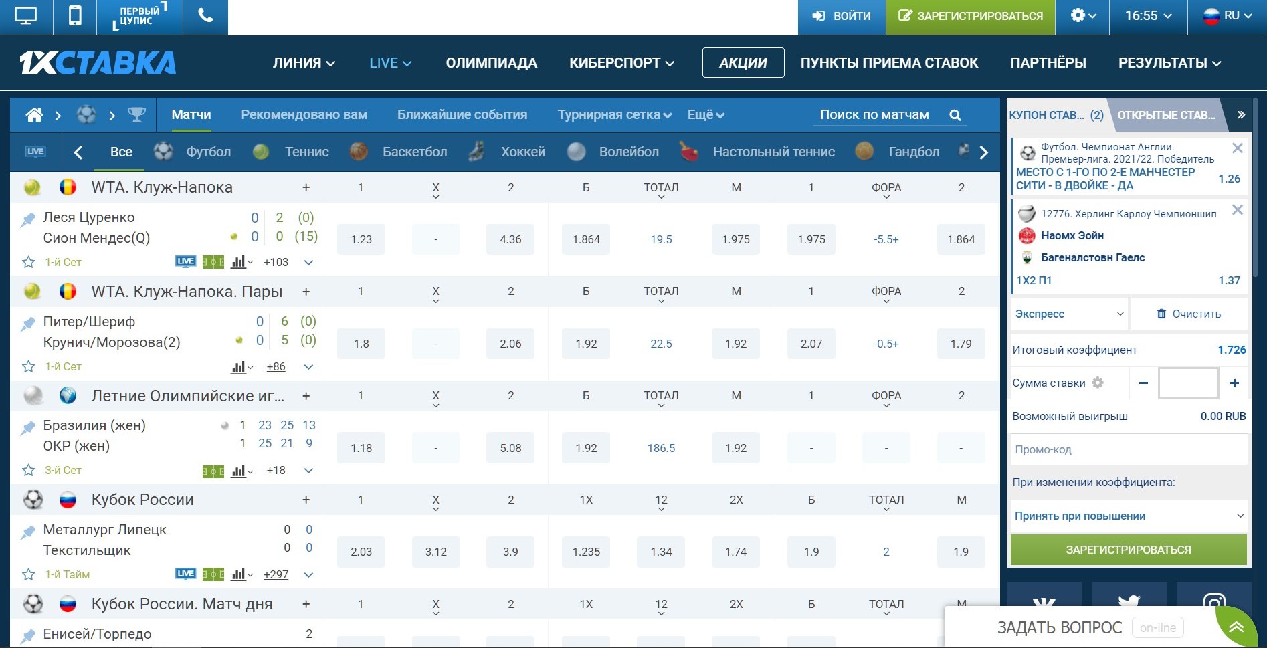Click the Промо-код input field
This screenshot has height=648, width=1267.
click(x=1129, y=449)
